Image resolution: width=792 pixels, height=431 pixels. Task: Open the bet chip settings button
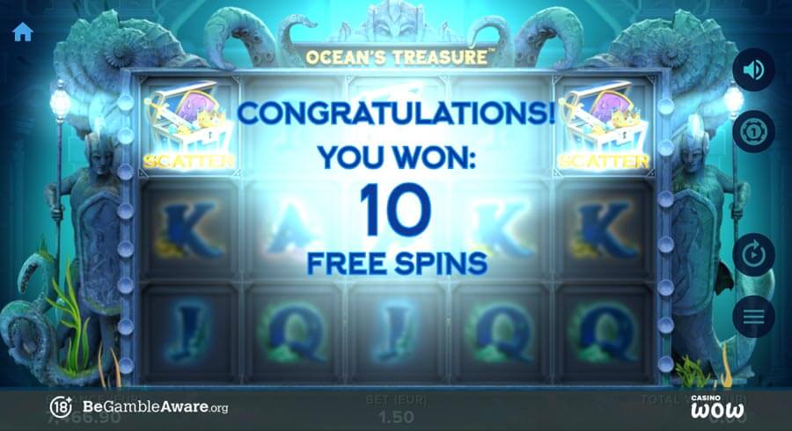point(753,132)
